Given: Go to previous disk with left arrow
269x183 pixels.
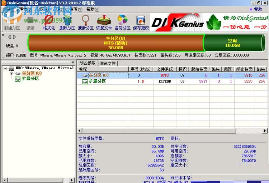Looking at the screenshot, I should (10, 37).
